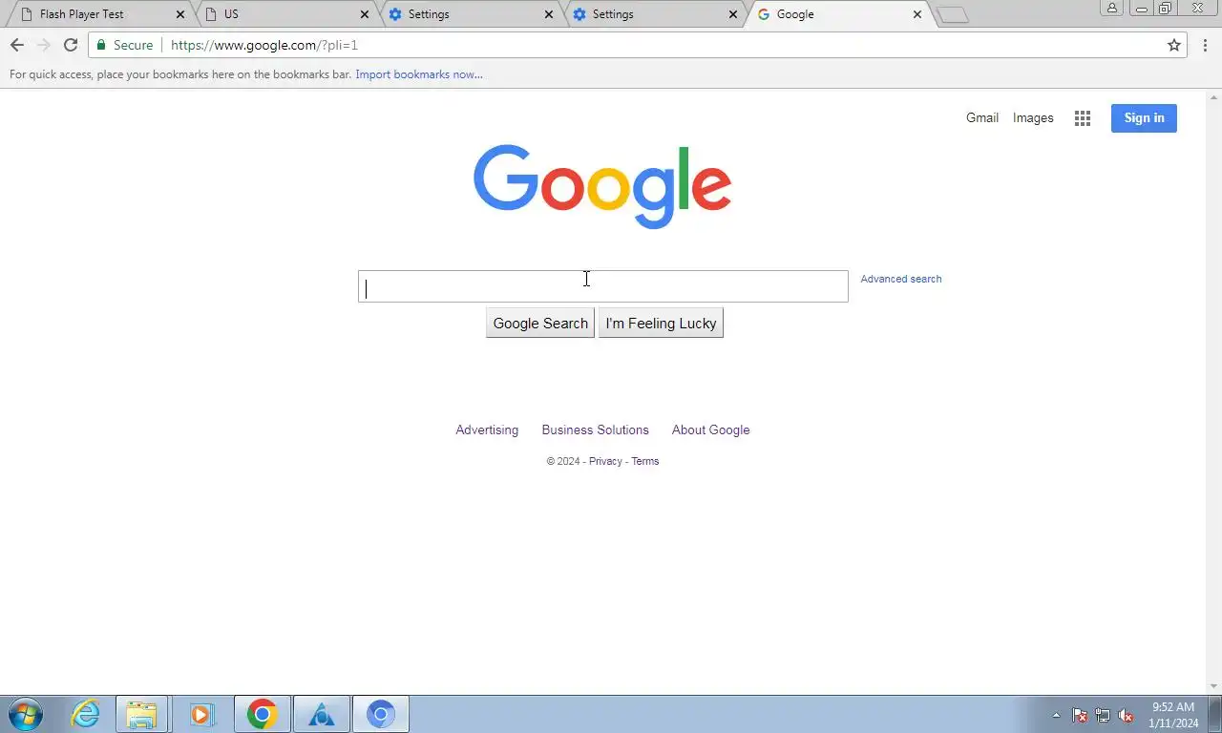
Task: Click the Action Center flag tray icon
Action: (1080, 715)
